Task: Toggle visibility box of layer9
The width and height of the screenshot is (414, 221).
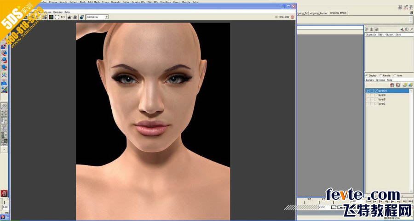Action: point(368,95)
